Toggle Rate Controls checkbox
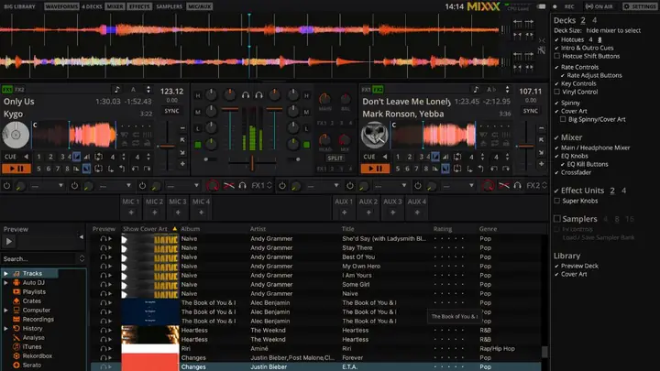 (x=557, y=67)
